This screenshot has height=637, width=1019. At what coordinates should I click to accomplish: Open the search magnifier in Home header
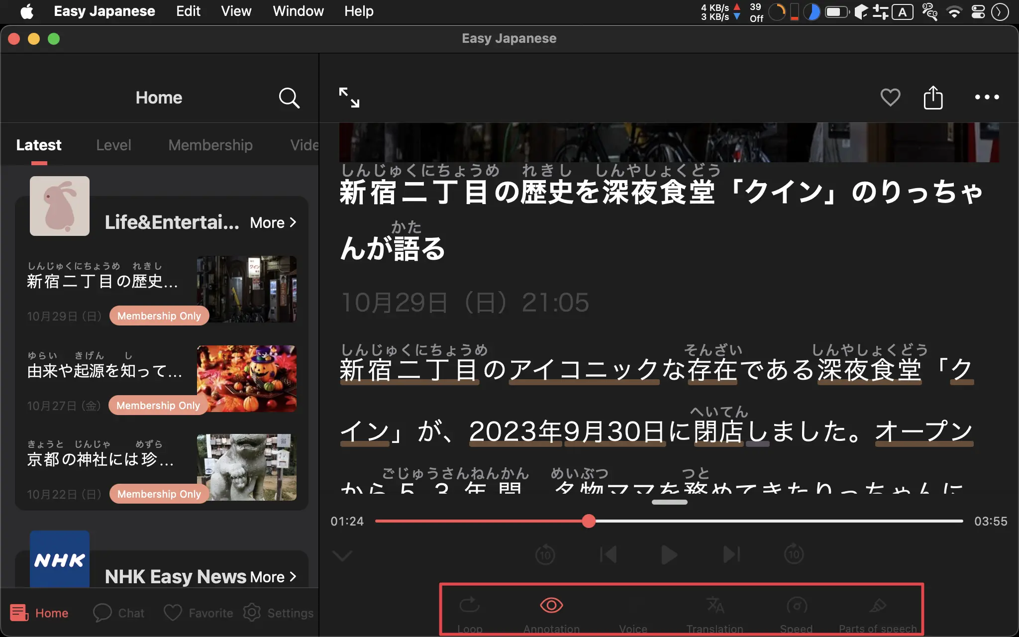tap(289, 98)
